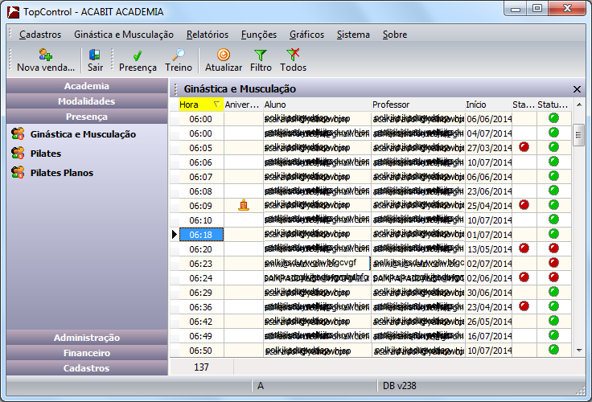Expand the Cadastros sidebar section
The image size is (592, 402).
(x=87, y=368)
